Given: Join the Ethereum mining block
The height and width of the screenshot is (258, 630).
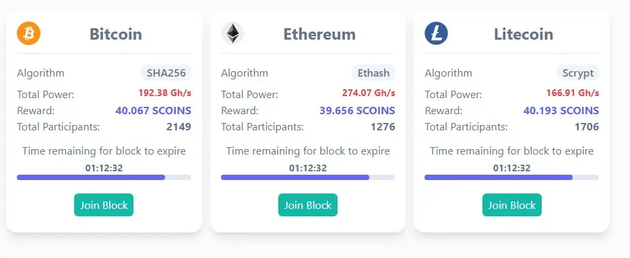Looking at the screenshot, I should point(308,205).
